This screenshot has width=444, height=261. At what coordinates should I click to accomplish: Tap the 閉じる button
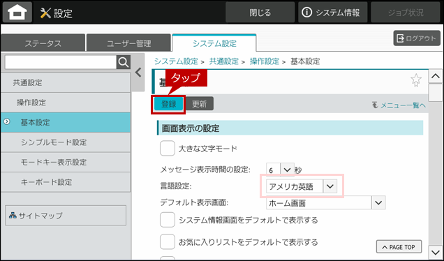[260, 13]
